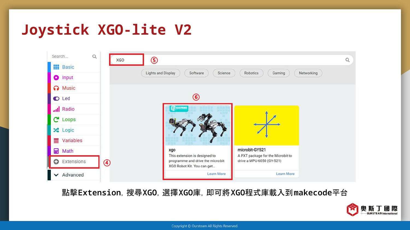This screenshot has width=410, height=230.
Task: Click the Elecfreaks badge on xgo card
Action: point(179,108)
